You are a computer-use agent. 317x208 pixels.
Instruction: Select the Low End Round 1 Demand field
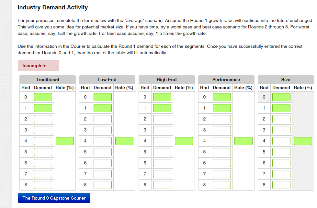click(102, 108)
